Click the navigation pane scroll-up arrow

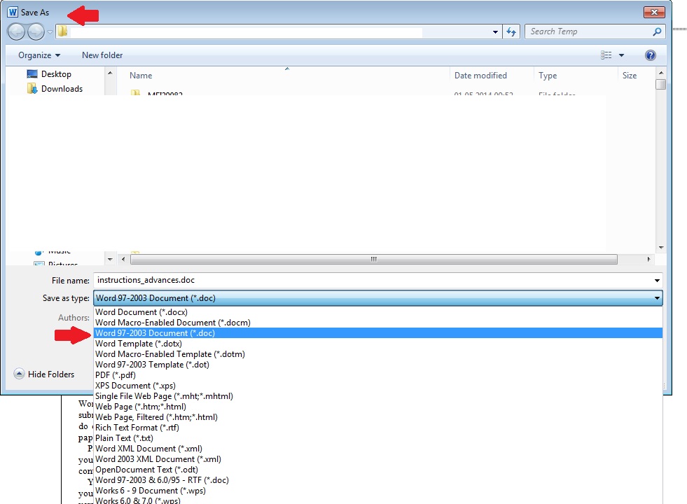coord(110,73)
